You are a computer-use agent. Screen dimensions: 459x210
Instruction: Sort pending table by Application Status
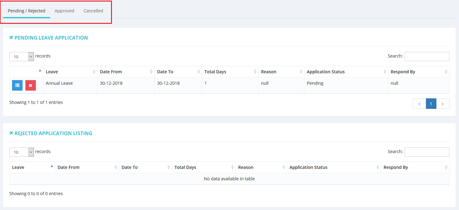click(x=346, y=72)
